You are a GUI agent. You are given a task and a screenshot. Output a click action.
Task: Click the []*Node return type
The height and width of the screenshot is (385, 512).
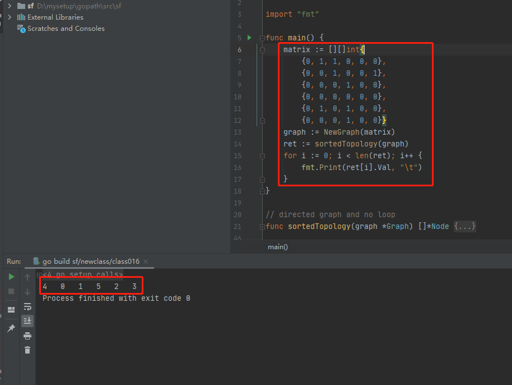[x=434, y=226]
